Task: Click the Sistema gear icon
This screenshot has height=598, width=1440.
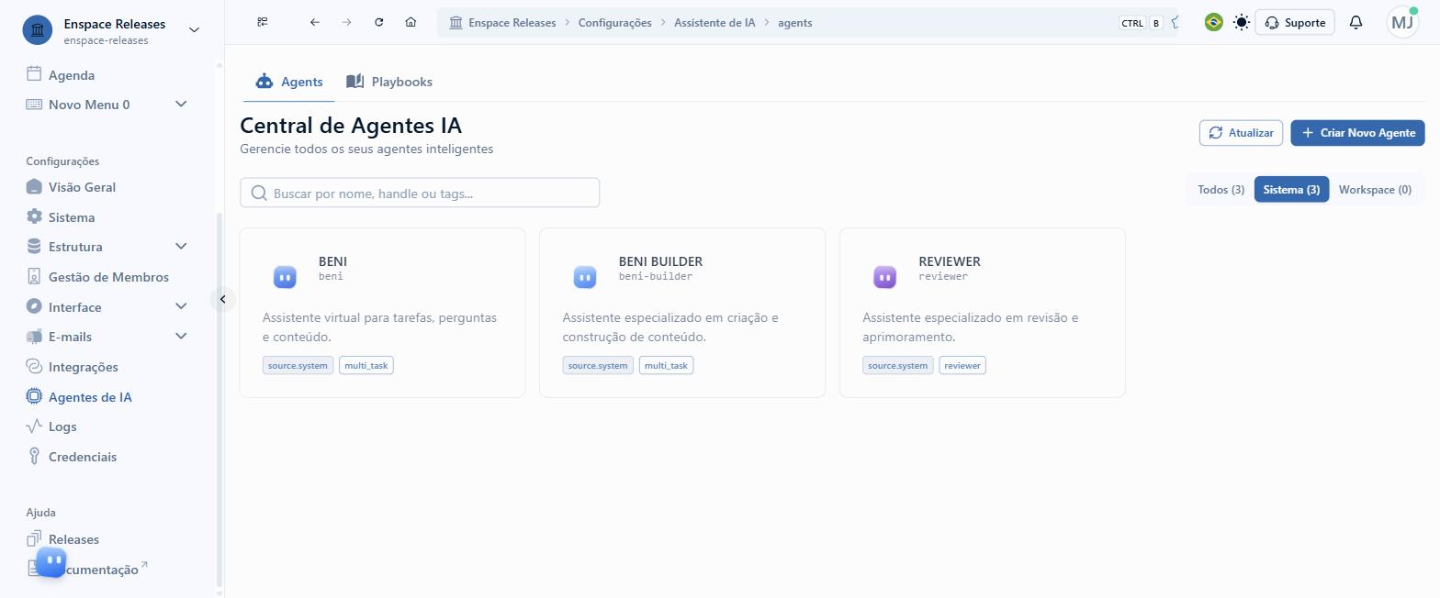Action: [x=34, y=216]
